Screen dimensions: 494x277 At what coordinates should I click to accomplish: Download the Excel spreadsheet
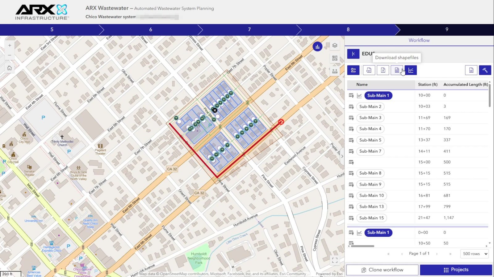point(383,70)
